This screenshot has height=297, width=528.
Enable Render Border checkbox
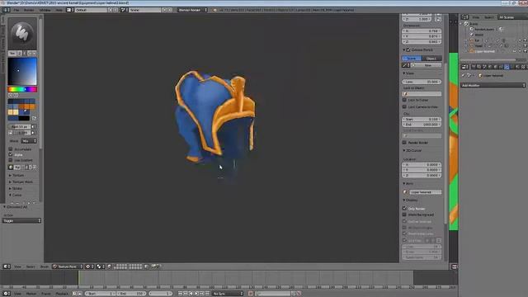(404, 143)
